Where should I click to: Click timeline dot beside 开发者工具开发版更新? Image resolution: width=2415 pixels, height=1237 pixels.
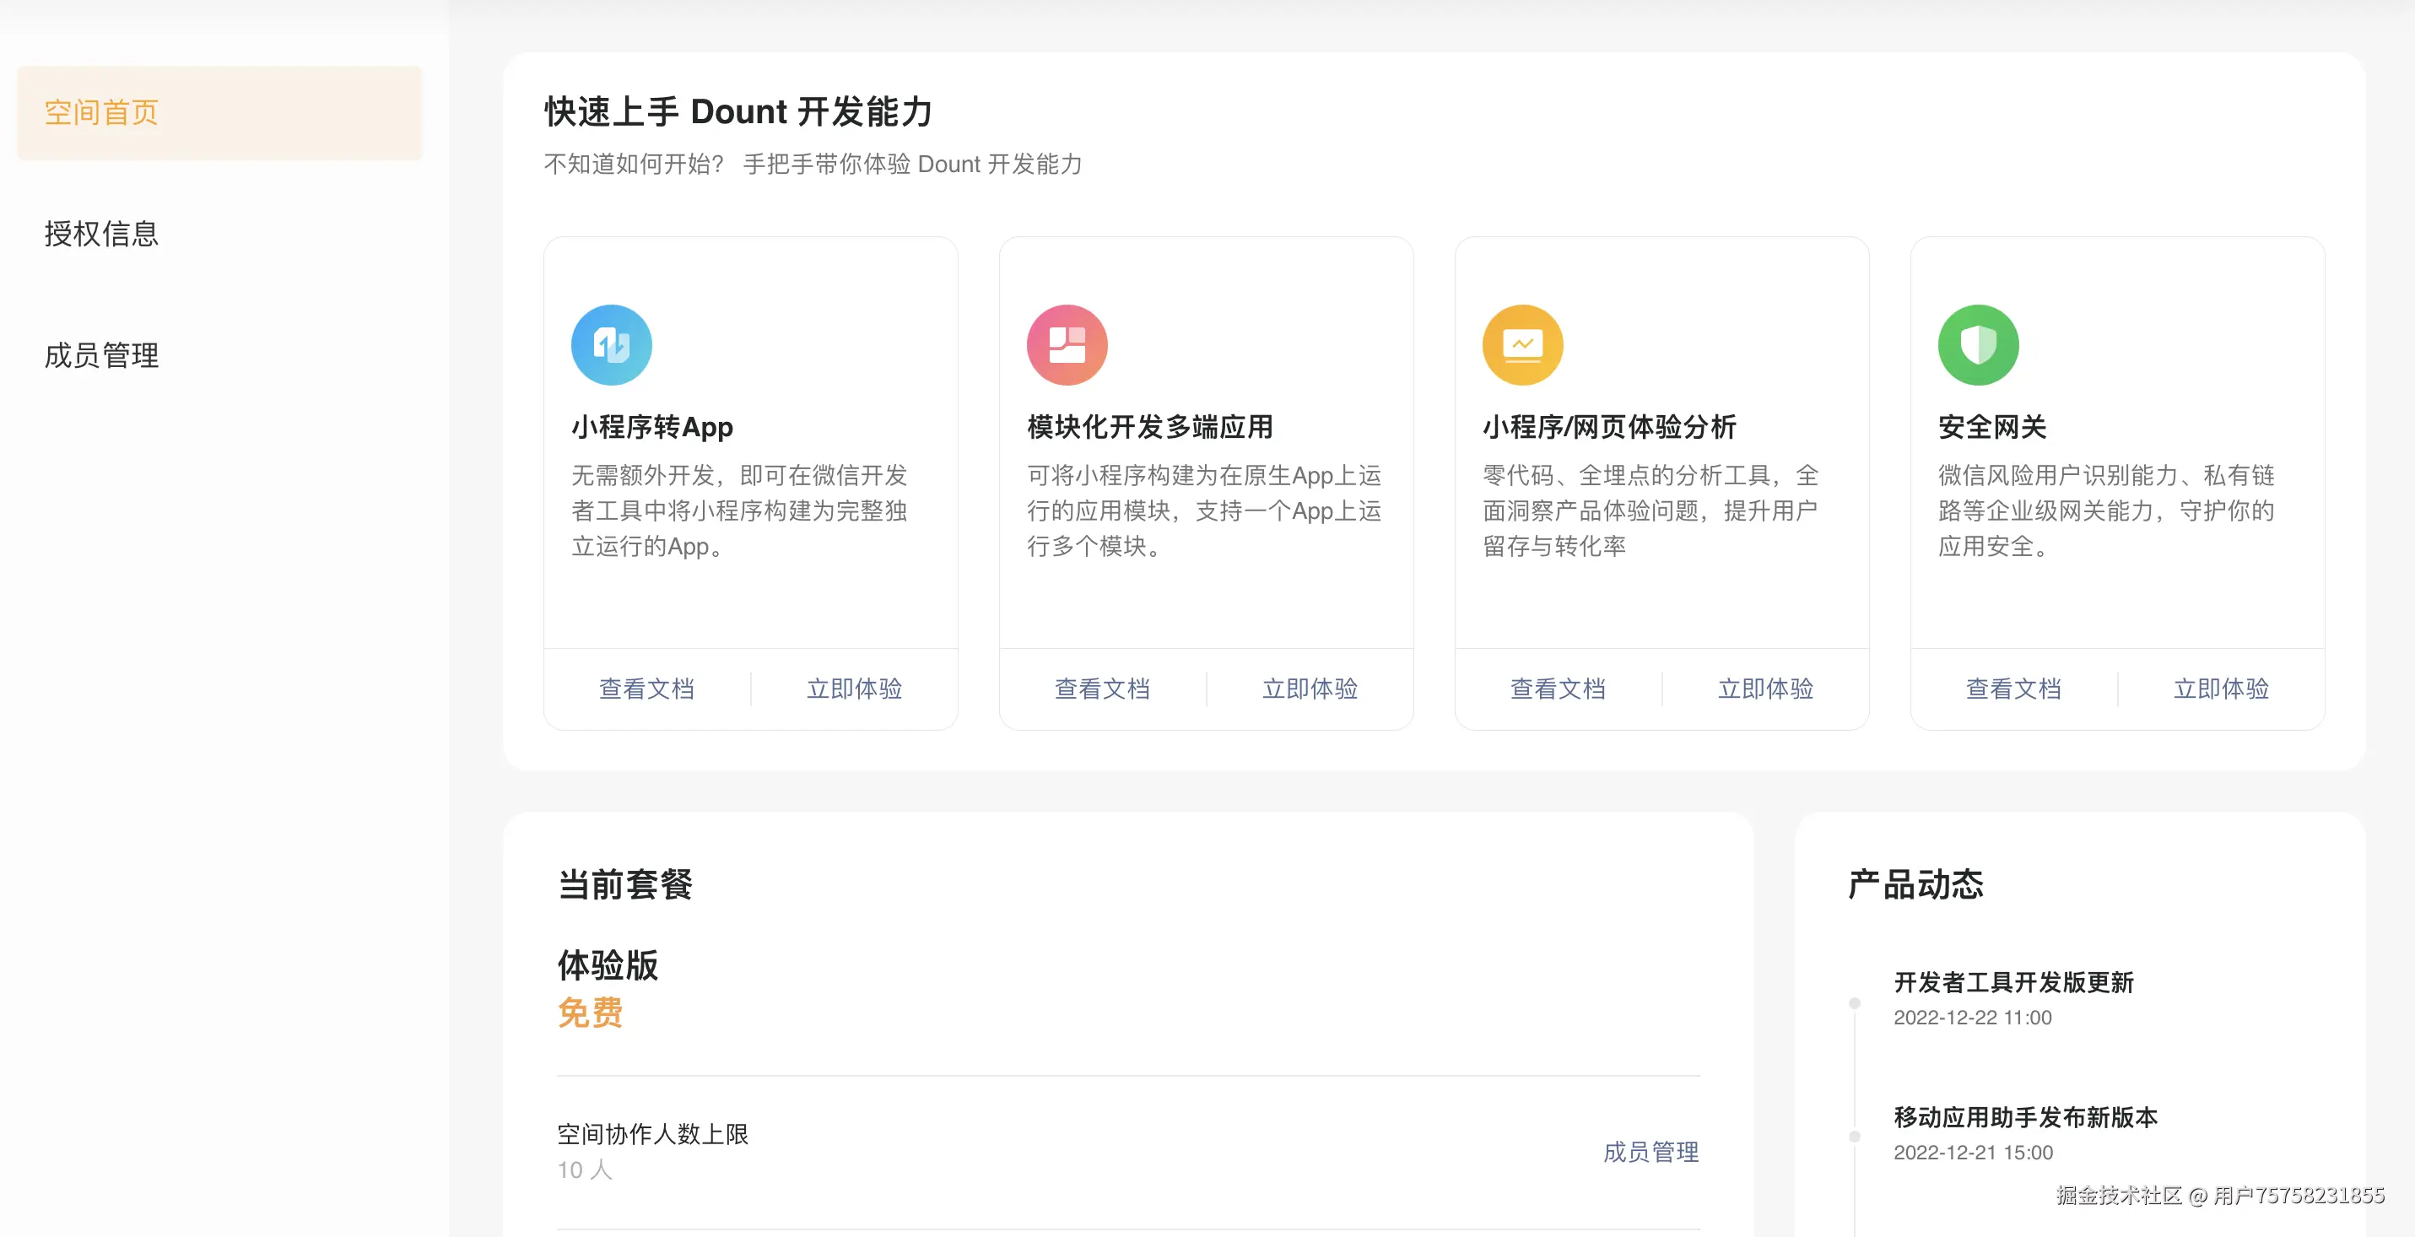(1855, 1002)
